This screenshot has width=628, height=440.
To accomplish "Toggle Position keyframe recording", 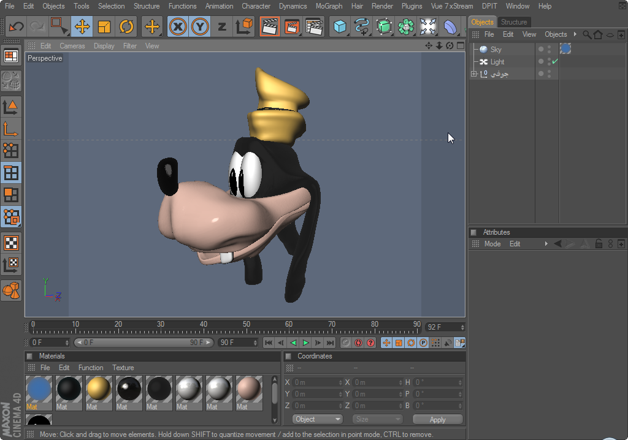I will [x=386, y=343].
